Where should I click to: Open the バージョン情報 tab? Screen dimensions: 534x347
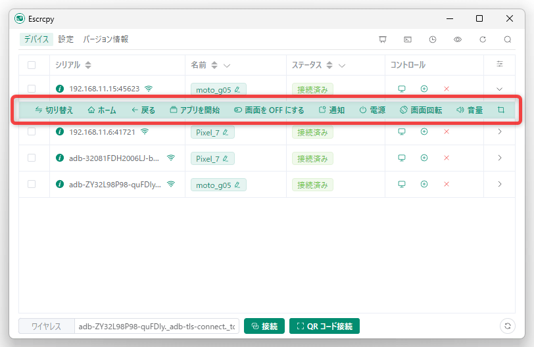(105, 39)
